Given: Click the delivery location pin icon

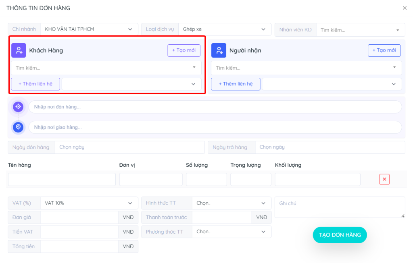Looking at the screenshot, I should click(x=18, y=127).
